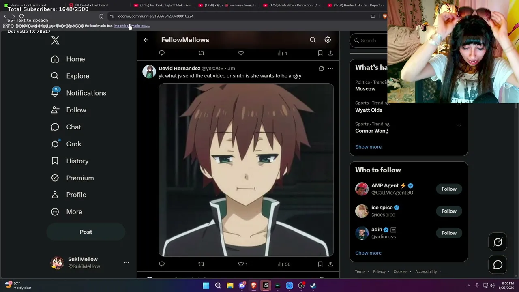Screen dimensions: 519x292
Task: Open the Terms footer link
Action: tap(360, 271)
